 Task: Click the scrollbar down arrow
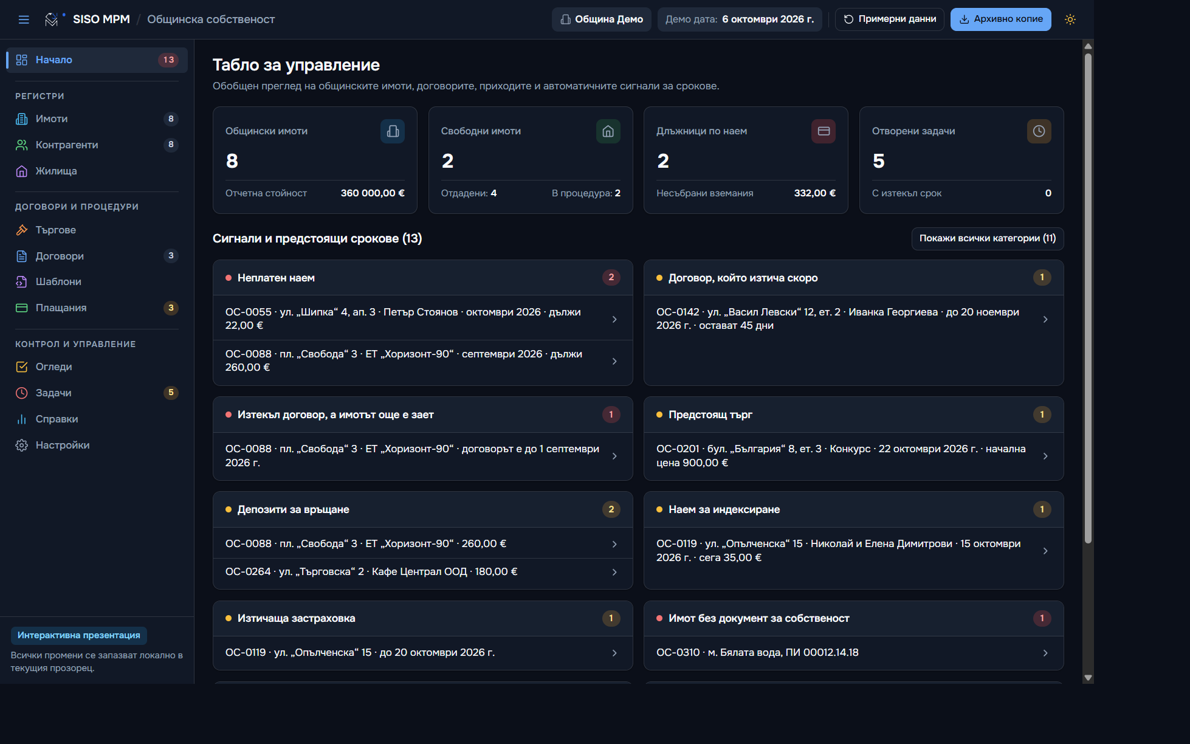click(x=1088, y=678)
